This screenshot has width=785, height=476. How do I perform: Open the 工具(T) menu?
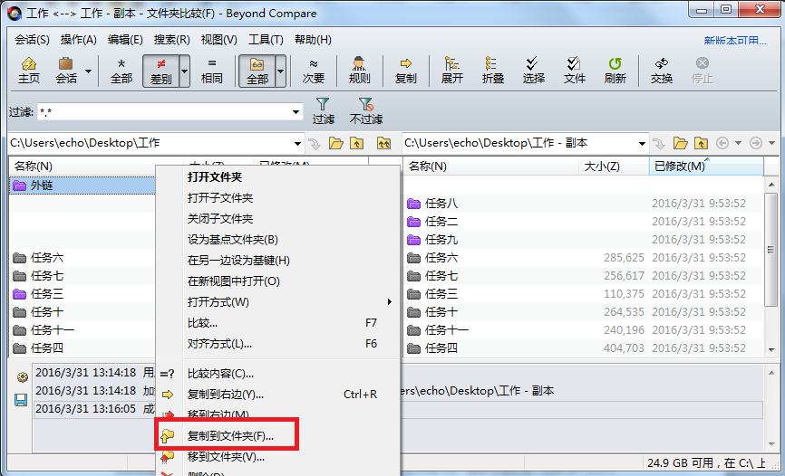click(x=266, y=40)
